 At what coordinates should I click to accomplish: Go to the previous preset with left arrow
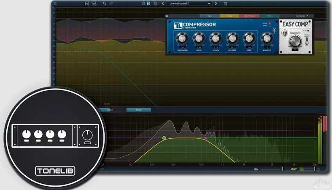pos(163,3)
